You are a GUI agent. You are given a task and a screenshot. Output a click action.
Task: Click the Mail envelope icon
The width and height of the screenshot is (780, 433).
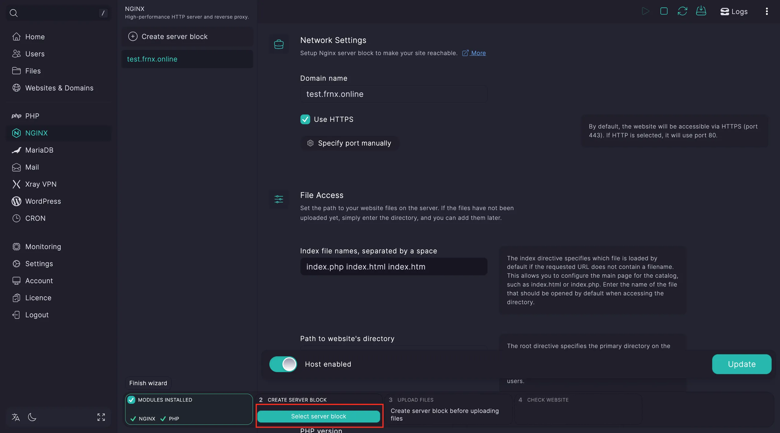point(16,167)
